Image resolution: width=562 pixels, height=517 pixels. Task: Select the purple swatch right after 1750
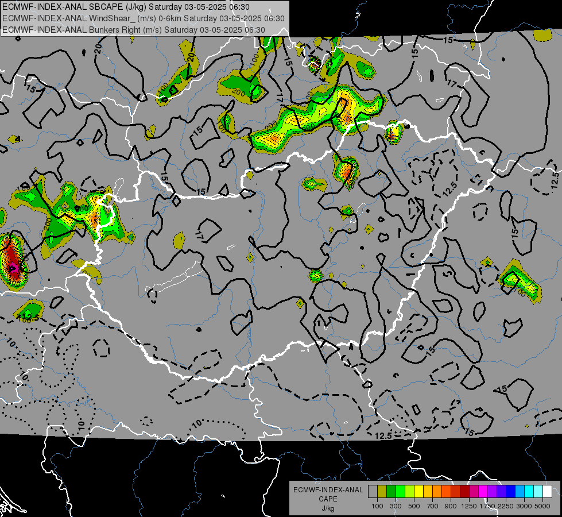493,492
